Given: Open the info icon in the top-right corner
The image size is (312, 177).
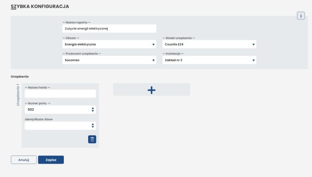Looking at the screenshot, I should pyautogui.click(x=301, y=16).
